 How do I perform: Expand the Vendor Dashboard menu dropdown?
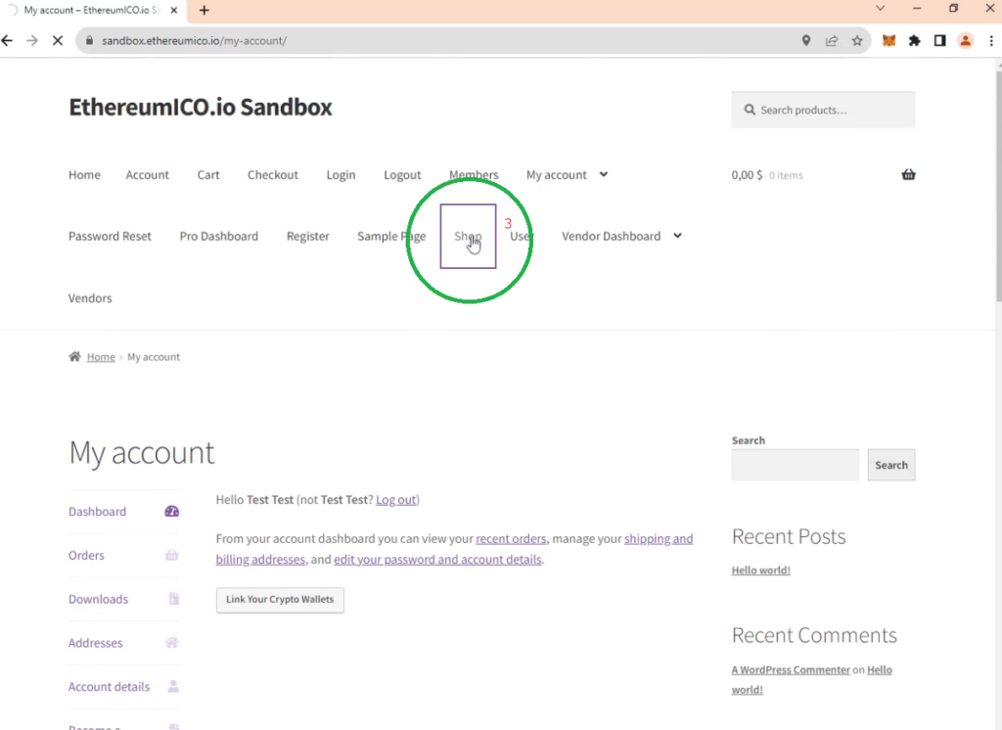[677, 236]
